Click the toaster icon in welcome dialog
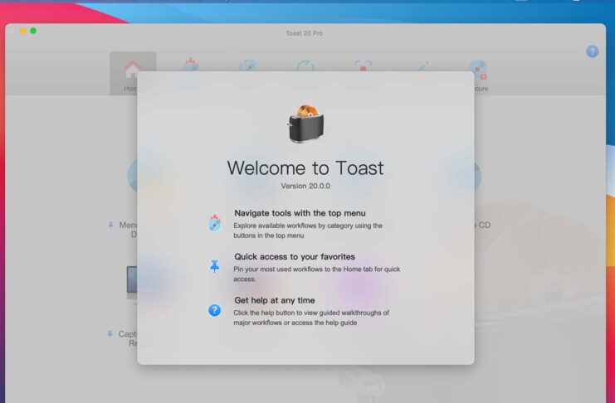 point(305,124)
